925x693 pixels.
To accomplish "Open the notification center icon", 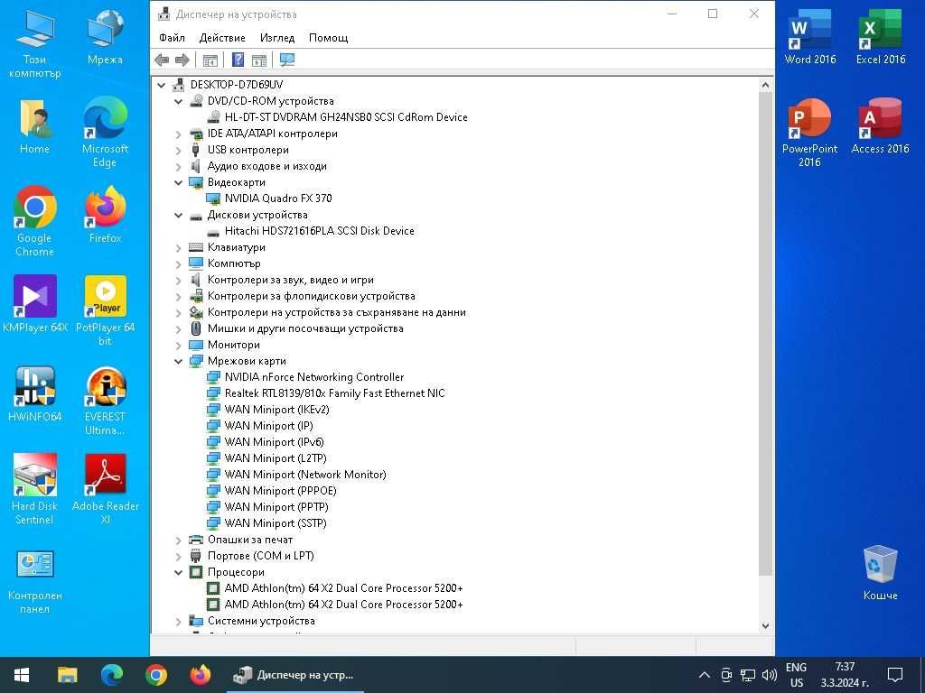I will click(895, 675).
